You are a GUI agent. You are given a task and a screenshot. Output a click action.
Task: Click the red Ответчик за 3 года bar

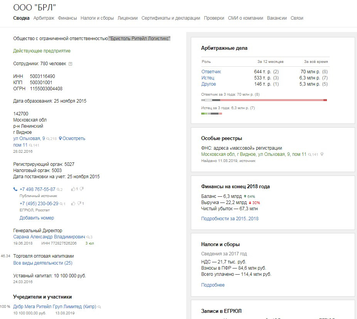[x=272, y=100]
